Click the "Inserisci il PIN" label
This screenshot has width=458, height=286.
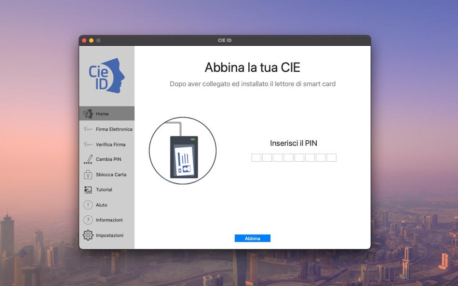294,143
